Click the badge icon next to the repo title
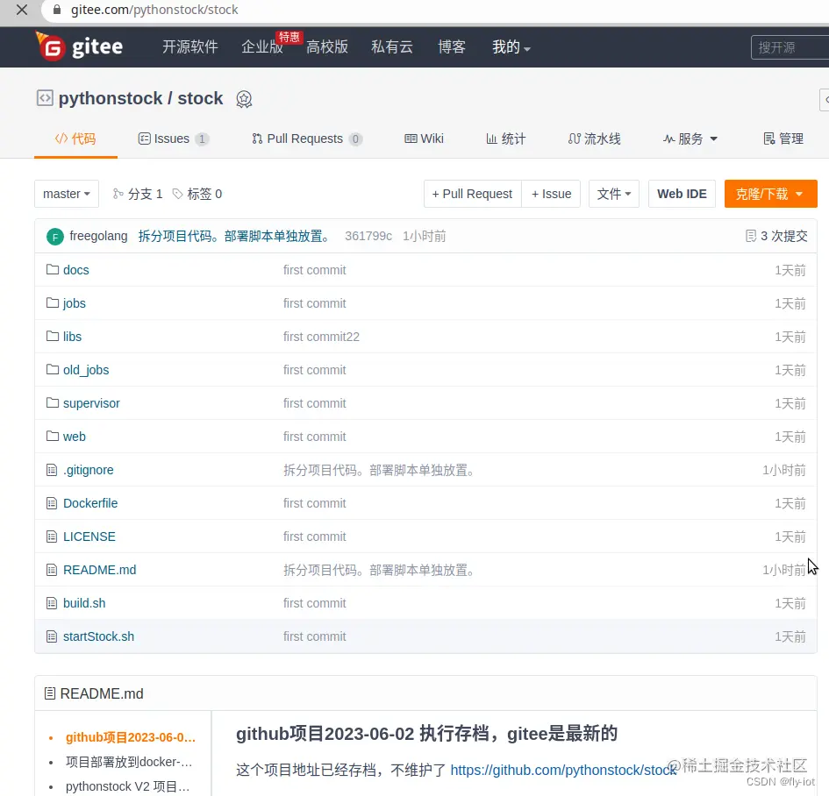Image resolution: width=829 pixels, height=796 pixels. 244,99
